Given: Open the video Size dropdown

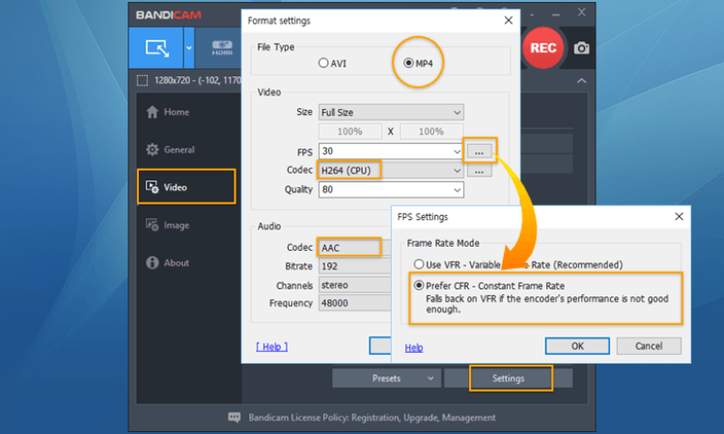Looking at the screenshot, I should [x=391, y=112].
